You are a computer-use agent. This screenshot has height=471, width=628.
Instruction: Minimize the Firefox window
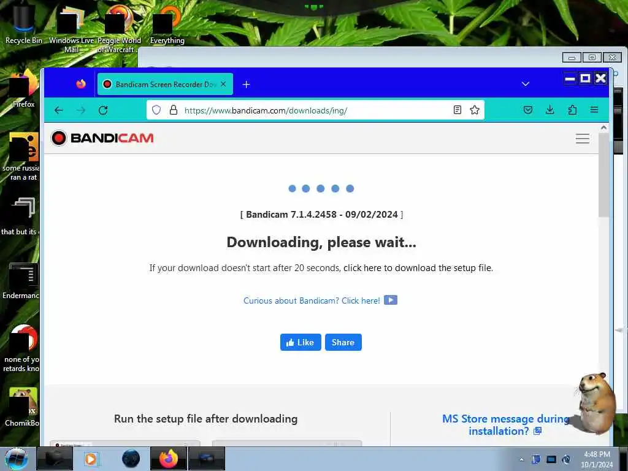[570, 78]
